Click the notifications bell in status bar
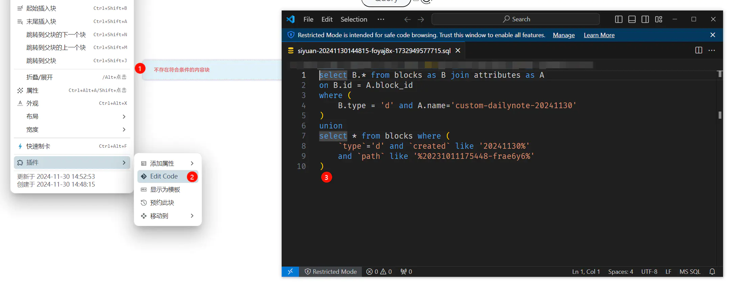This screenshot has height=288, width=741. click(712, 272)
